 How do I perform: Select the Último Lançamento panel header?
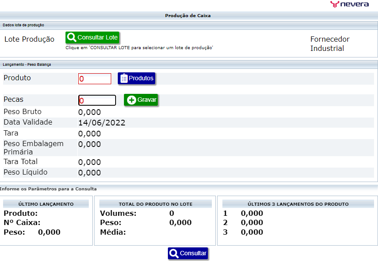click(x=46, y=203)
